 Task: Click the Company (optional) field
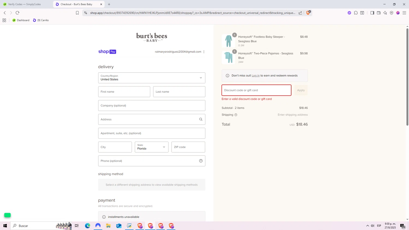(152, 106)
